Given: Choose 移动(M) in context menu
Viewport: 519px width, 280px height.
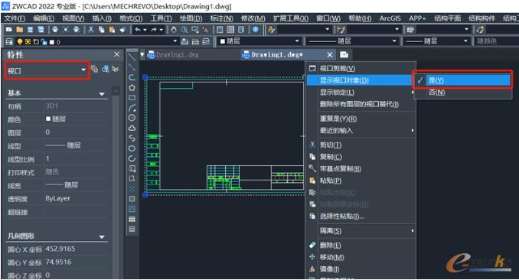Looking at the screenshot, I should click(x=361, y=257).
